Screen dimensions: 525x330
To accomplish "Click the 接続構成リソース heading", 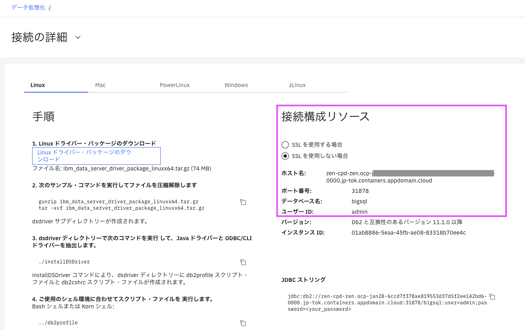I will (325, 116).
